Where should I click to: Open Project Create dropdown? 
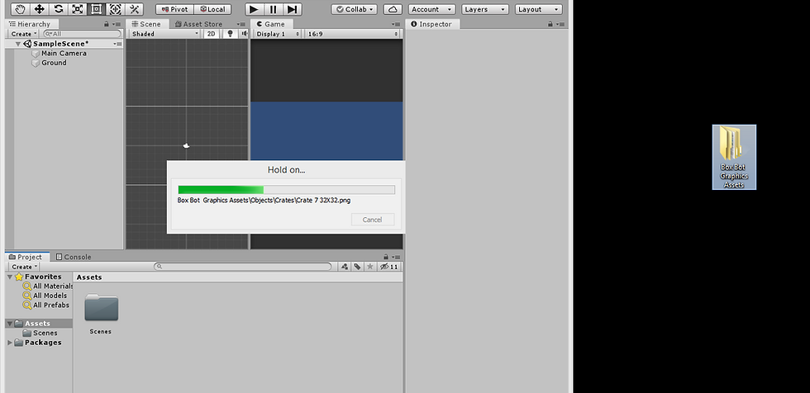[24, 267]
